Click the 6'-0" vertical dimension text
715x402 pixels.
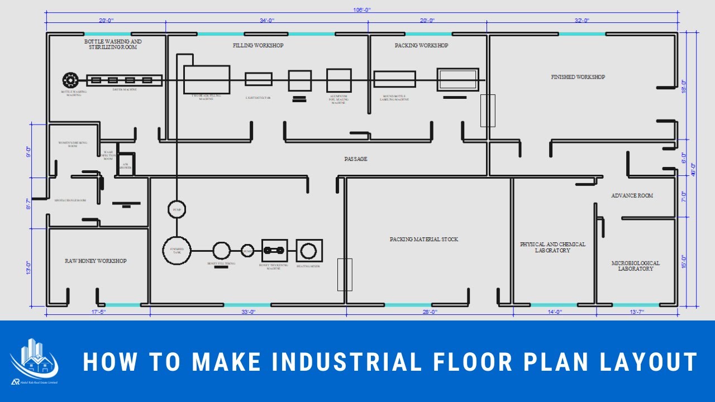(684, 158)
